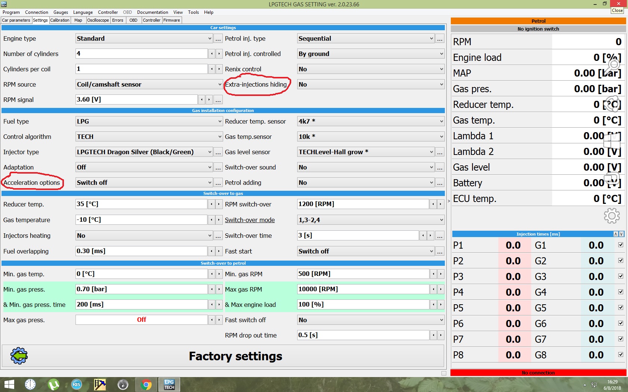The height and width of the screenshot is (392, 628).
Task: Open the Program menu
Action: 11,12
